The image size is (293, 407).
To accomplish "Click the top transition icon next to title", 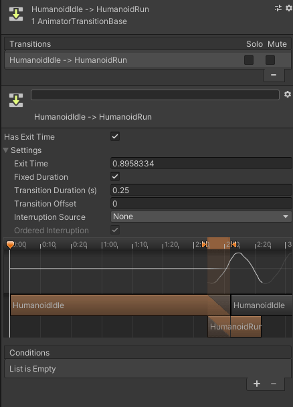I will [x=16, y=14].
